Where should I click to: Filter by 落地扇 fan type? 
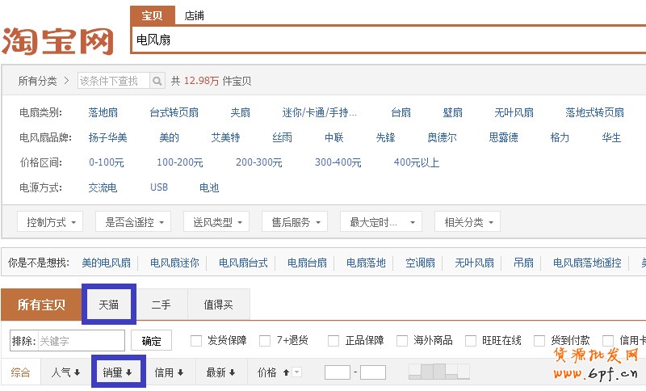click(103, 113)
